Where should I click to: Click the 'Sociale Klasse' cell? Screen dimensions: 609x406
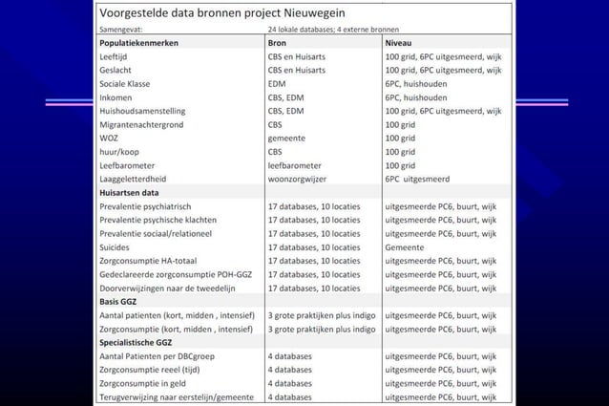(x=125, y=84)
